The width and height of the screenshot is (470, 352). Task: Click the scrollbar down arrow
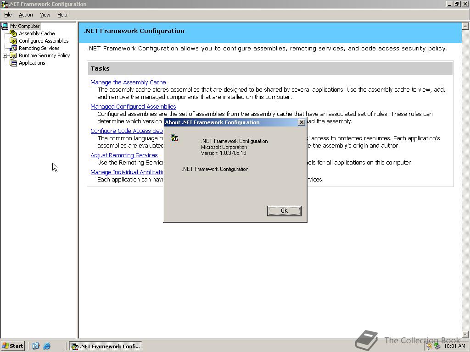coord(465,334)
